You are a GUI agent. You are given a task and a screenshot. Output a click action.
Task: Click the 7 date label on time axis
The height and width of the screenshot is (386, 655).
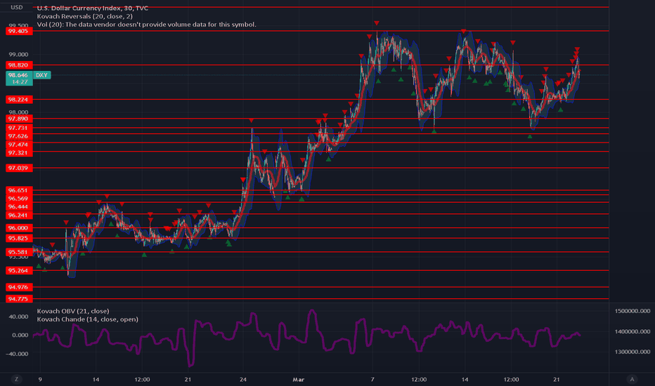372,379
